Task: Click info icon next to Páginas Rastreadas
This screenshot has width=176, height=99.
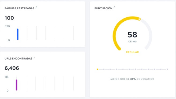Action: 36,7
